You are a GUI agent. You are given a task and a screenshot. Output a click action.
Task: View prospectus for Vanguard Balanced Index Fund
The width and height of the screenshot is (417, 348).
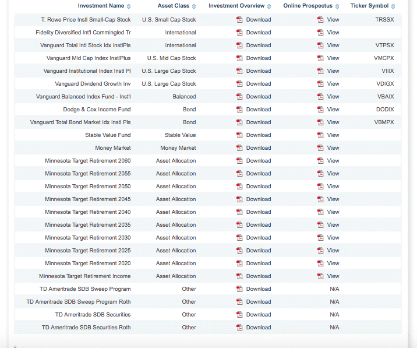(333, 97)
